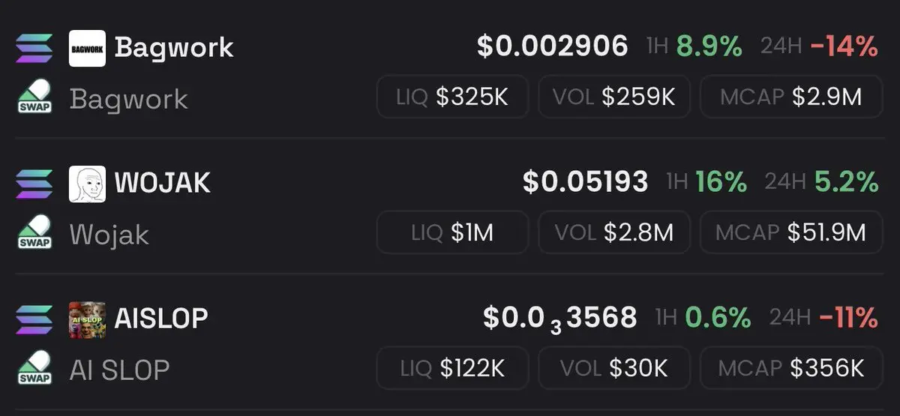Click AI SLOP MCAP $356K box

(x=791, y=368)
